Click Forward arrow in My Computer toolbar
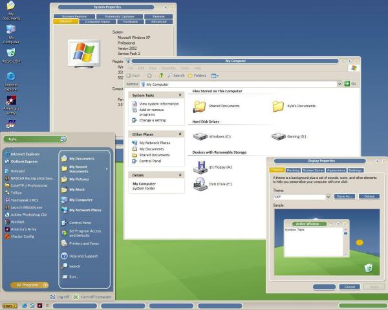The height and width of the screenshot is (310, 388). pyautogui.click(x=149, y=76)
